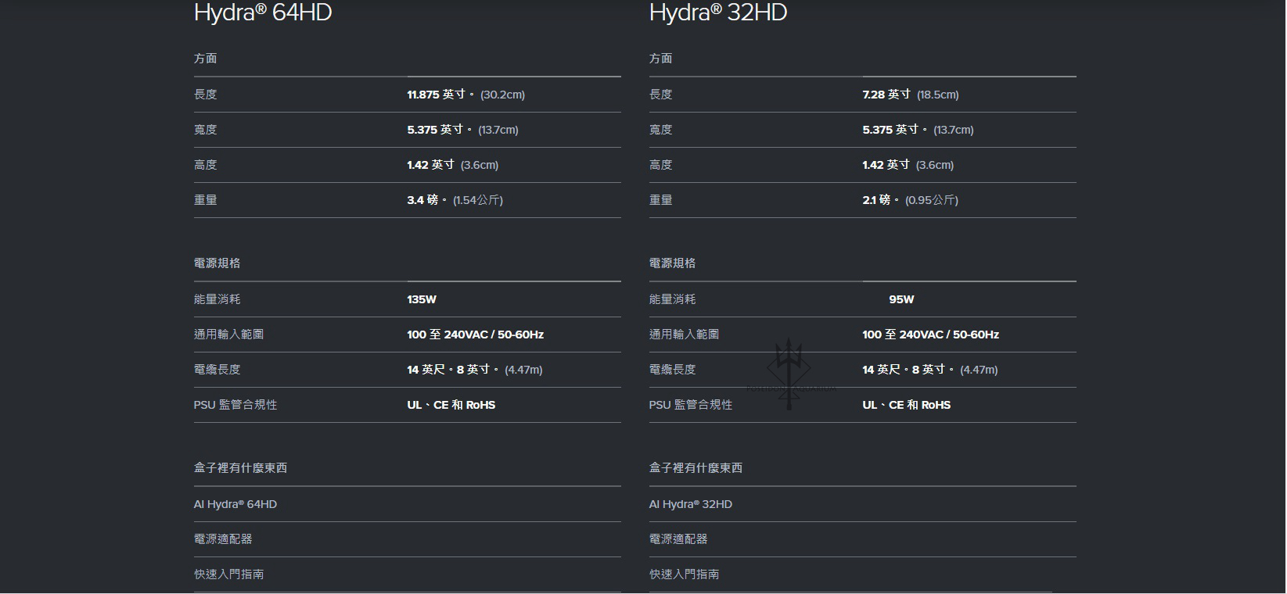Select "14 英尺 8 英寸" cable length for Hydra 64HD

452,370
